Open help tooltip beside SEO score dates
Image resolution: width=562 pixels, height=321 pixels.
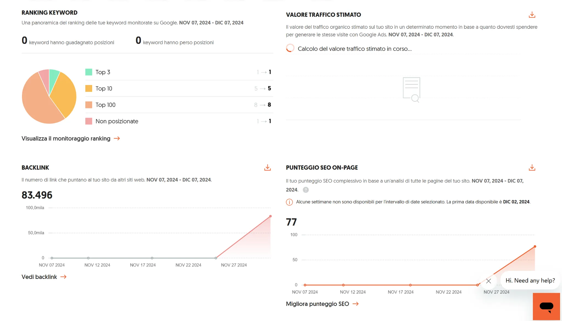coord(306,190)
